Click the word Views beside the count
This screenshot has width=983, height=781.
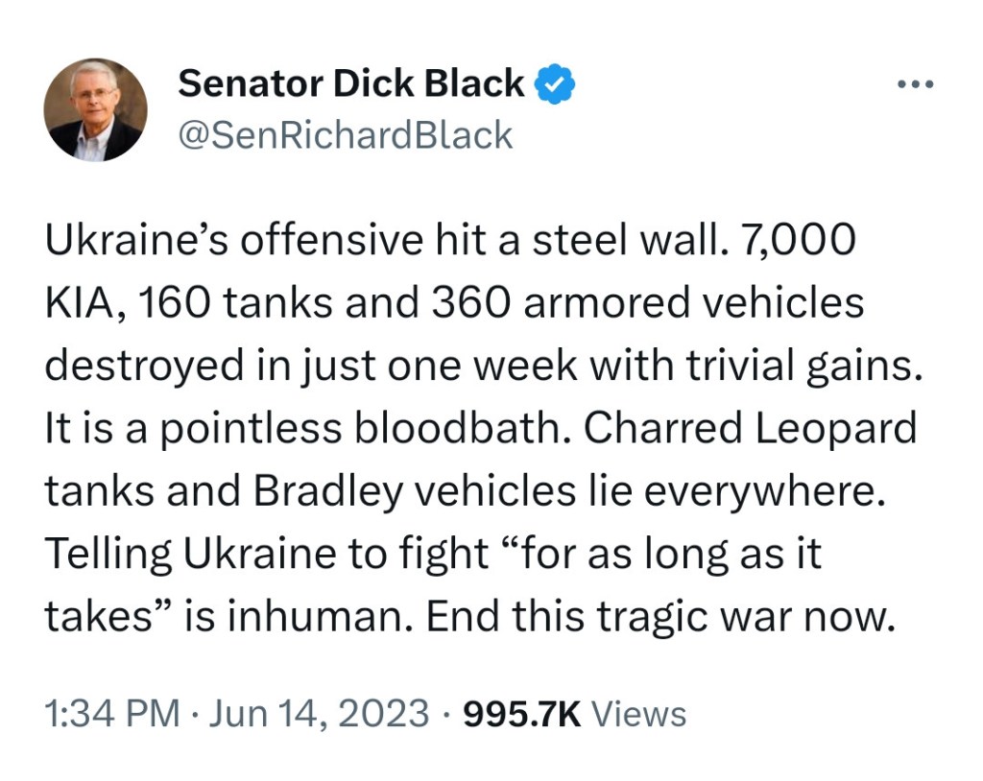tap(638, 714)
